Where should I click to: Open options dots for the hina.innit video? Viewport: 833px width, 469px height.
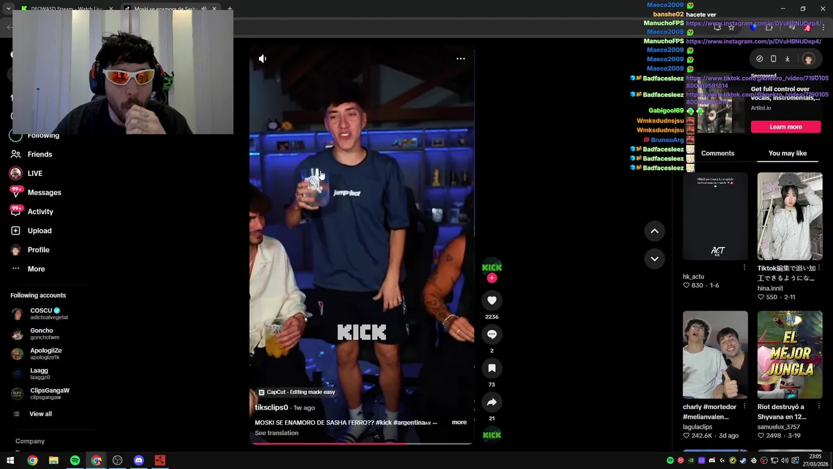(x=819, y=268)
